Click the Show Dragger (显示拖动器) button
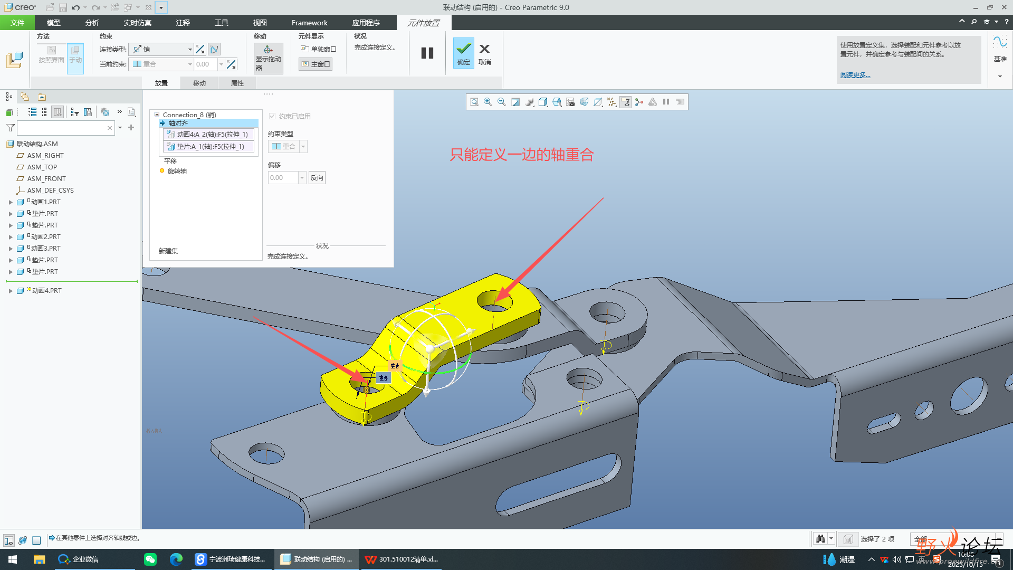The height and width of the screenshot is (570, 1013). 268,58
